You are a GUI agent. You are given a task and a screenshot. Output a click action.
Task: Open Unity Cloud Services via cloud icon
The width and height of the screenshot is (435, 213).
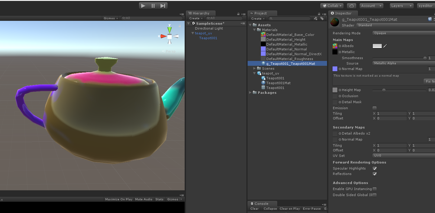pyautogui.click(x=351, y=5)
